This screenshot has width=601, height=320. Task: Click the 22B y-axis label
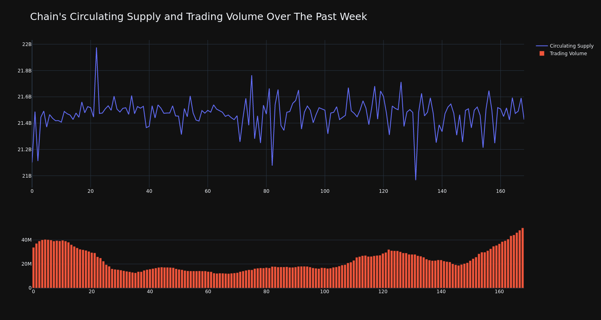click(x=27, y=44)
